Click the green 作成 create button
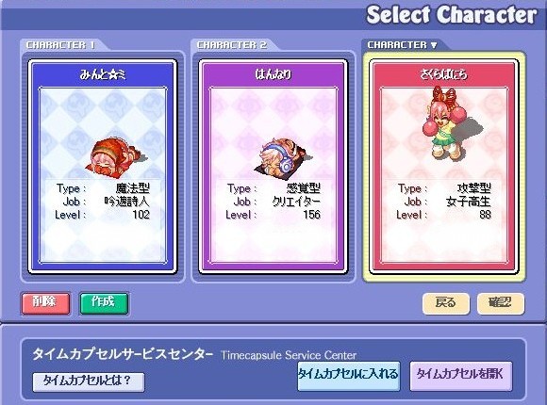The height and width of the screenshot is (405, 547). pos(104,303)
